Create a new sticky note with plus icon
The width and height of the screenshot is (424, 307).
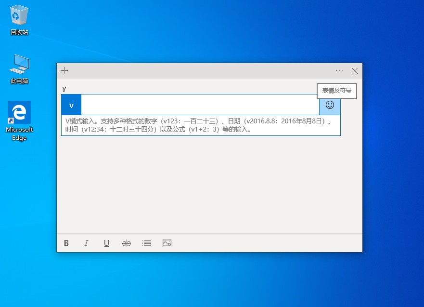pos(64,71)
